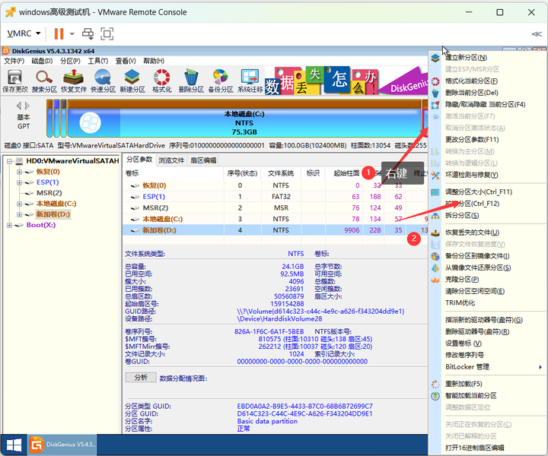Viewport: 548px width, 456px height.
Task: Click icon beside 恢复丢失的文件 menu entry
Action: click(435, 233)
